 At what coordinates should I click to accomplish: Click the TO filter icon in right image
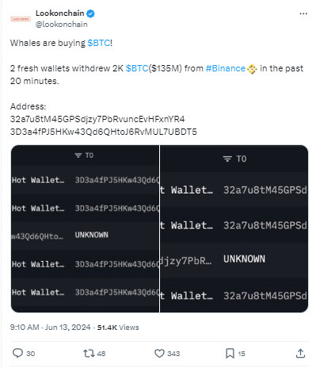point(227,159)
